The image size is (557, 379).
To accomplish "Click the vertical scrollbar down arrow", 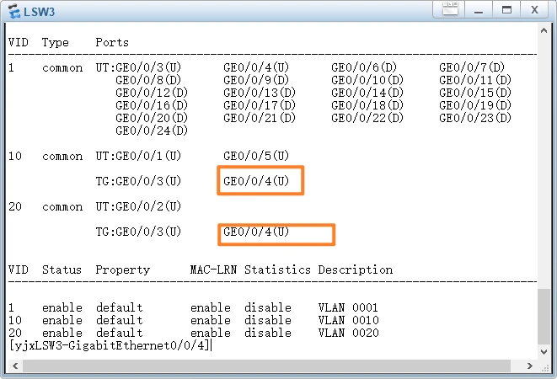I will [x=544, y=354].
